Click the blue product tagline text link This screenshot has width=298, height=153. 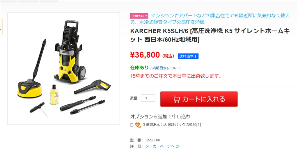(210, 19)
